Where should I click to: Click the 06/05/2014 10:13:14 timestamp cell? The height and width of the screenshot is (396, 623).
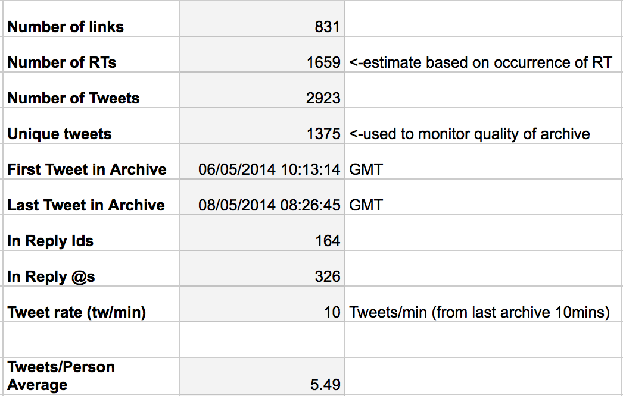[x=262, y=162]
